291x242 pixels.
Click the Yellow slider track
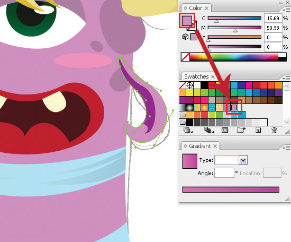point(234,37)
